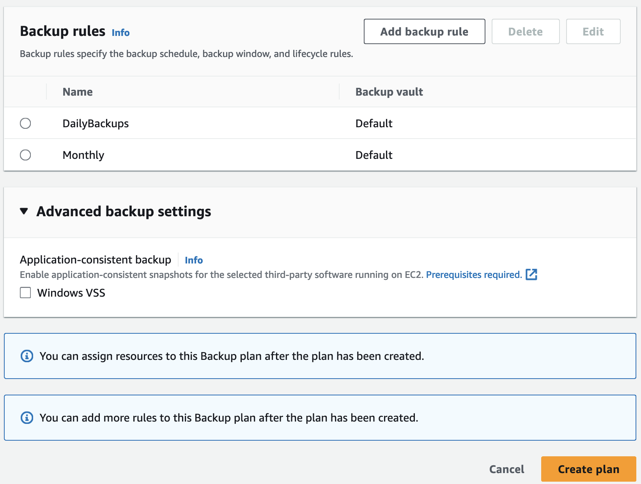Cancel the backup plan creation
The width and height of the screenshot is (641, 484).
click(x=506, y=469)
